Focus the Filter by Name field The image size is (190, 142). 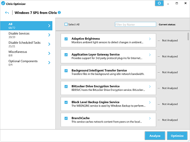135,24
